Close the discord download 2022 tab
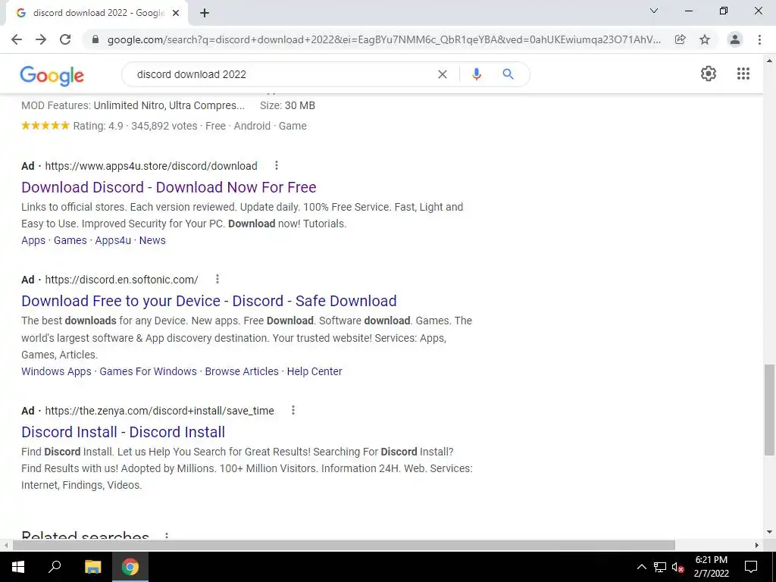776x582 pixels. [176, 14]
